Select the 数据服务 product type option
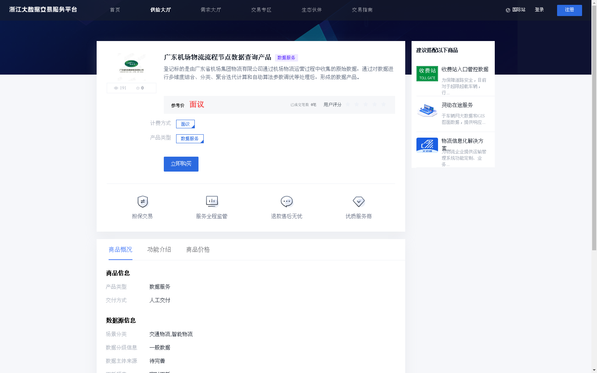 (x=190, y=139)
